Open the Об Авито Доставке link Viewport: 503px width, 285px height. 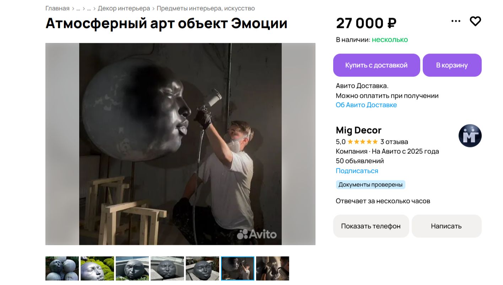click(x=366, y=105)
